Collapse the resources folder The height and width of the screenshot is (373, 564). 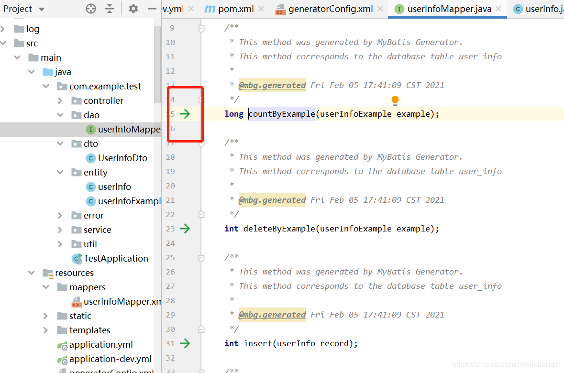click(x=31, y=273)
